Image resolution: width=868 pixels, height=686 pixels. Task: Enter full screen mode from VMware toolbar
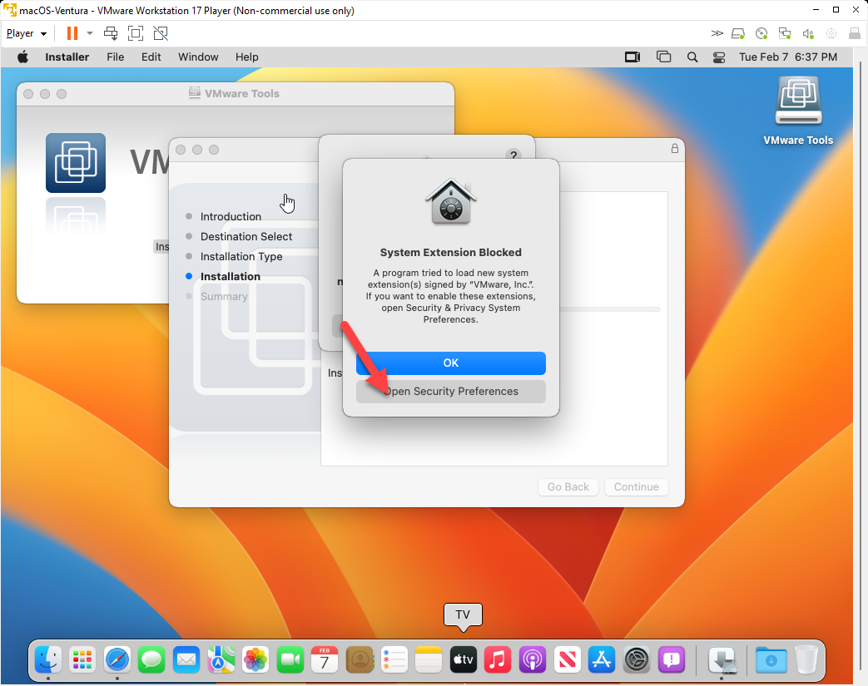[x=136, y=33]
